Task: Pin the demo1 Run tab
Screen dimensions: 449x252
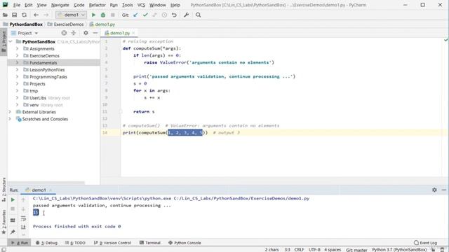Action: 13,232
